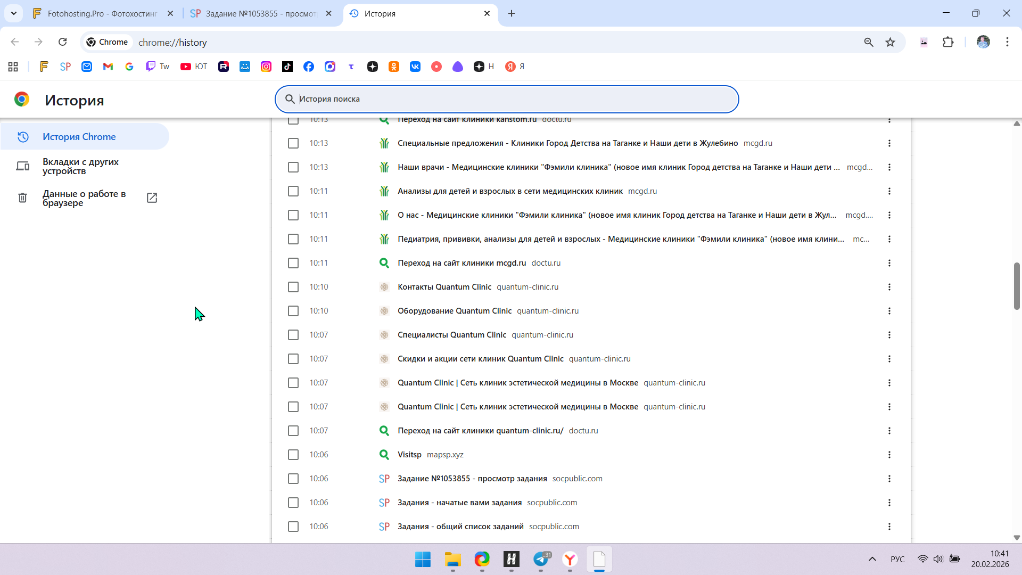Open the Специалисты Quantum Clinic history link
This screenshot has height=575, width=1022.
[451, 335]
